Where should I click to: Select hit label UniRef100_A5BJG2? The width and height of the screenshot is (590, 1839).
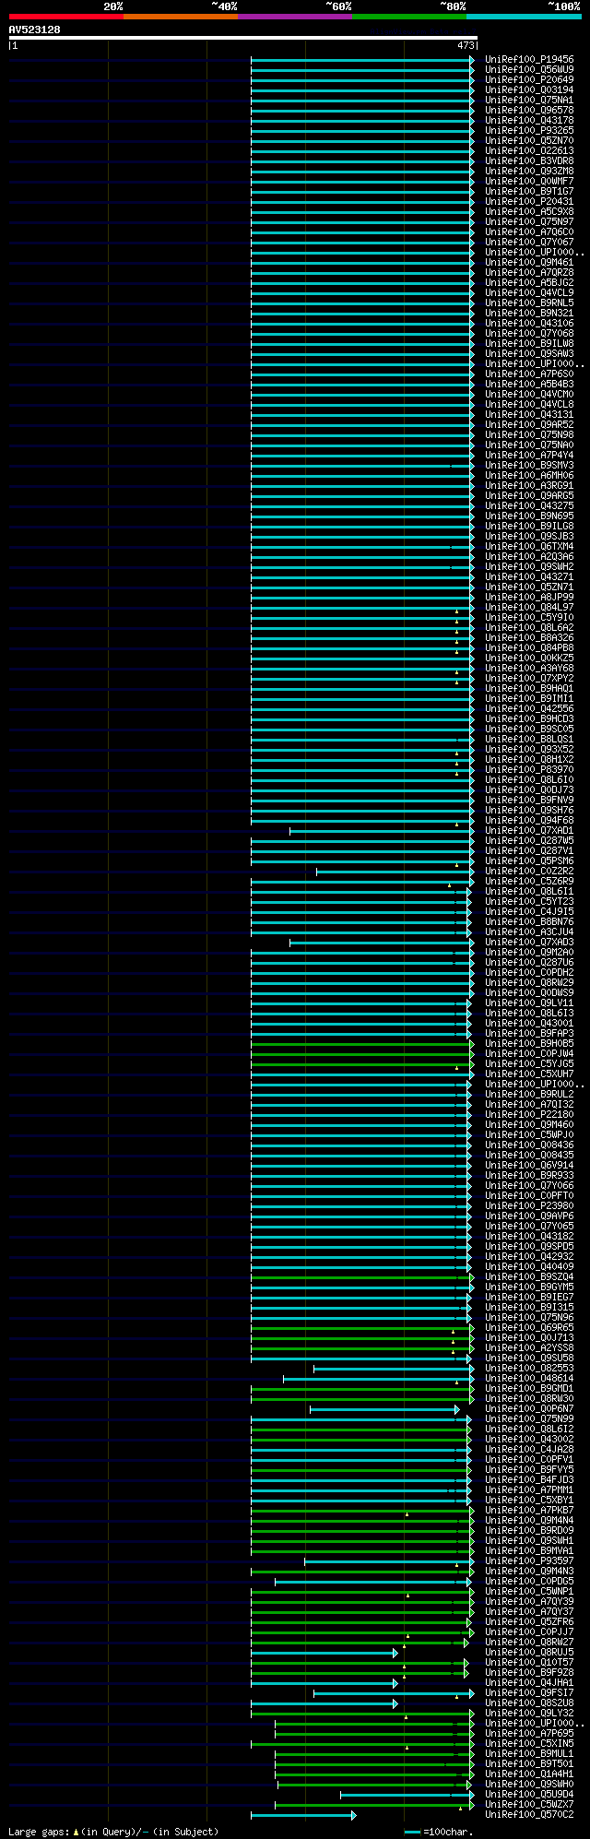tap(529, 282)
